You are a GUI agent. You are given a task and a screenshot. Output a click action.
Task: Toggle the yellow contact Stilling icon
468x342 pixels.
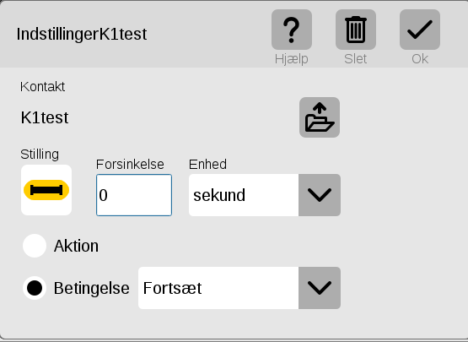click(x=46, y=190)
